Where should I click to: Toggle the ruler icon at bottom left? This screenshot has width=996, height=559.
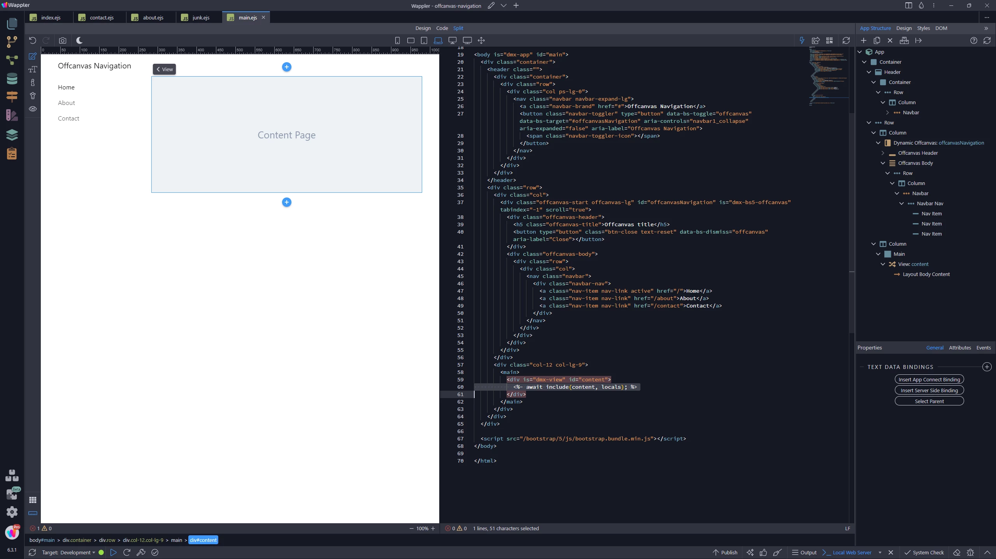33,513
